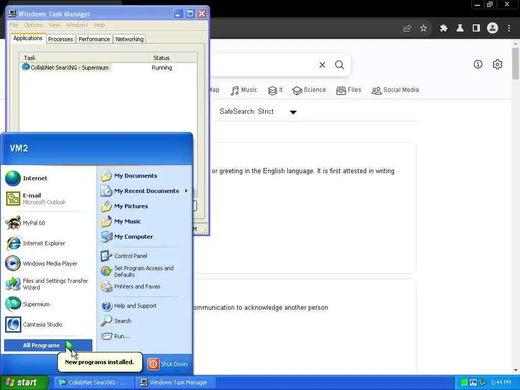The width and height of the screenshot is (520, 390).
Task: Open browser three-dot menu
Action: [509, 28]
